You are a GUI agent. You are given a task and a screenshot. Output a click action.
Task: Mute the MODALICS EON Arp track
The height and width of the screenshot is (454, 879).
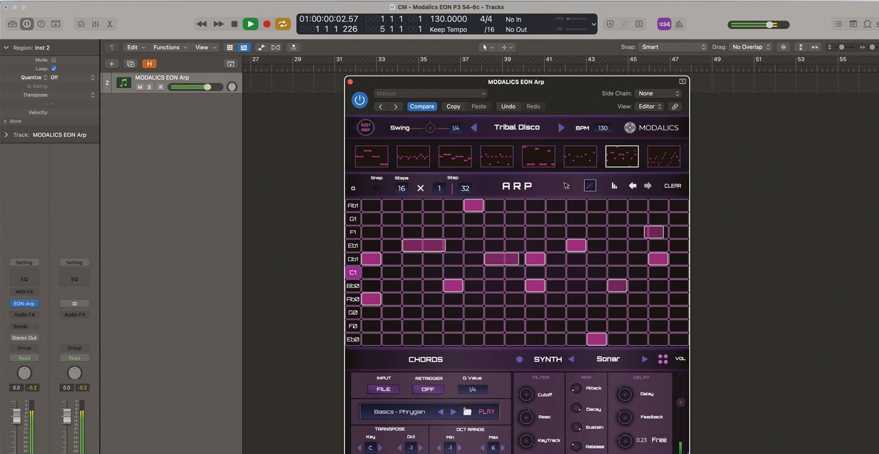tap(140, 87)
